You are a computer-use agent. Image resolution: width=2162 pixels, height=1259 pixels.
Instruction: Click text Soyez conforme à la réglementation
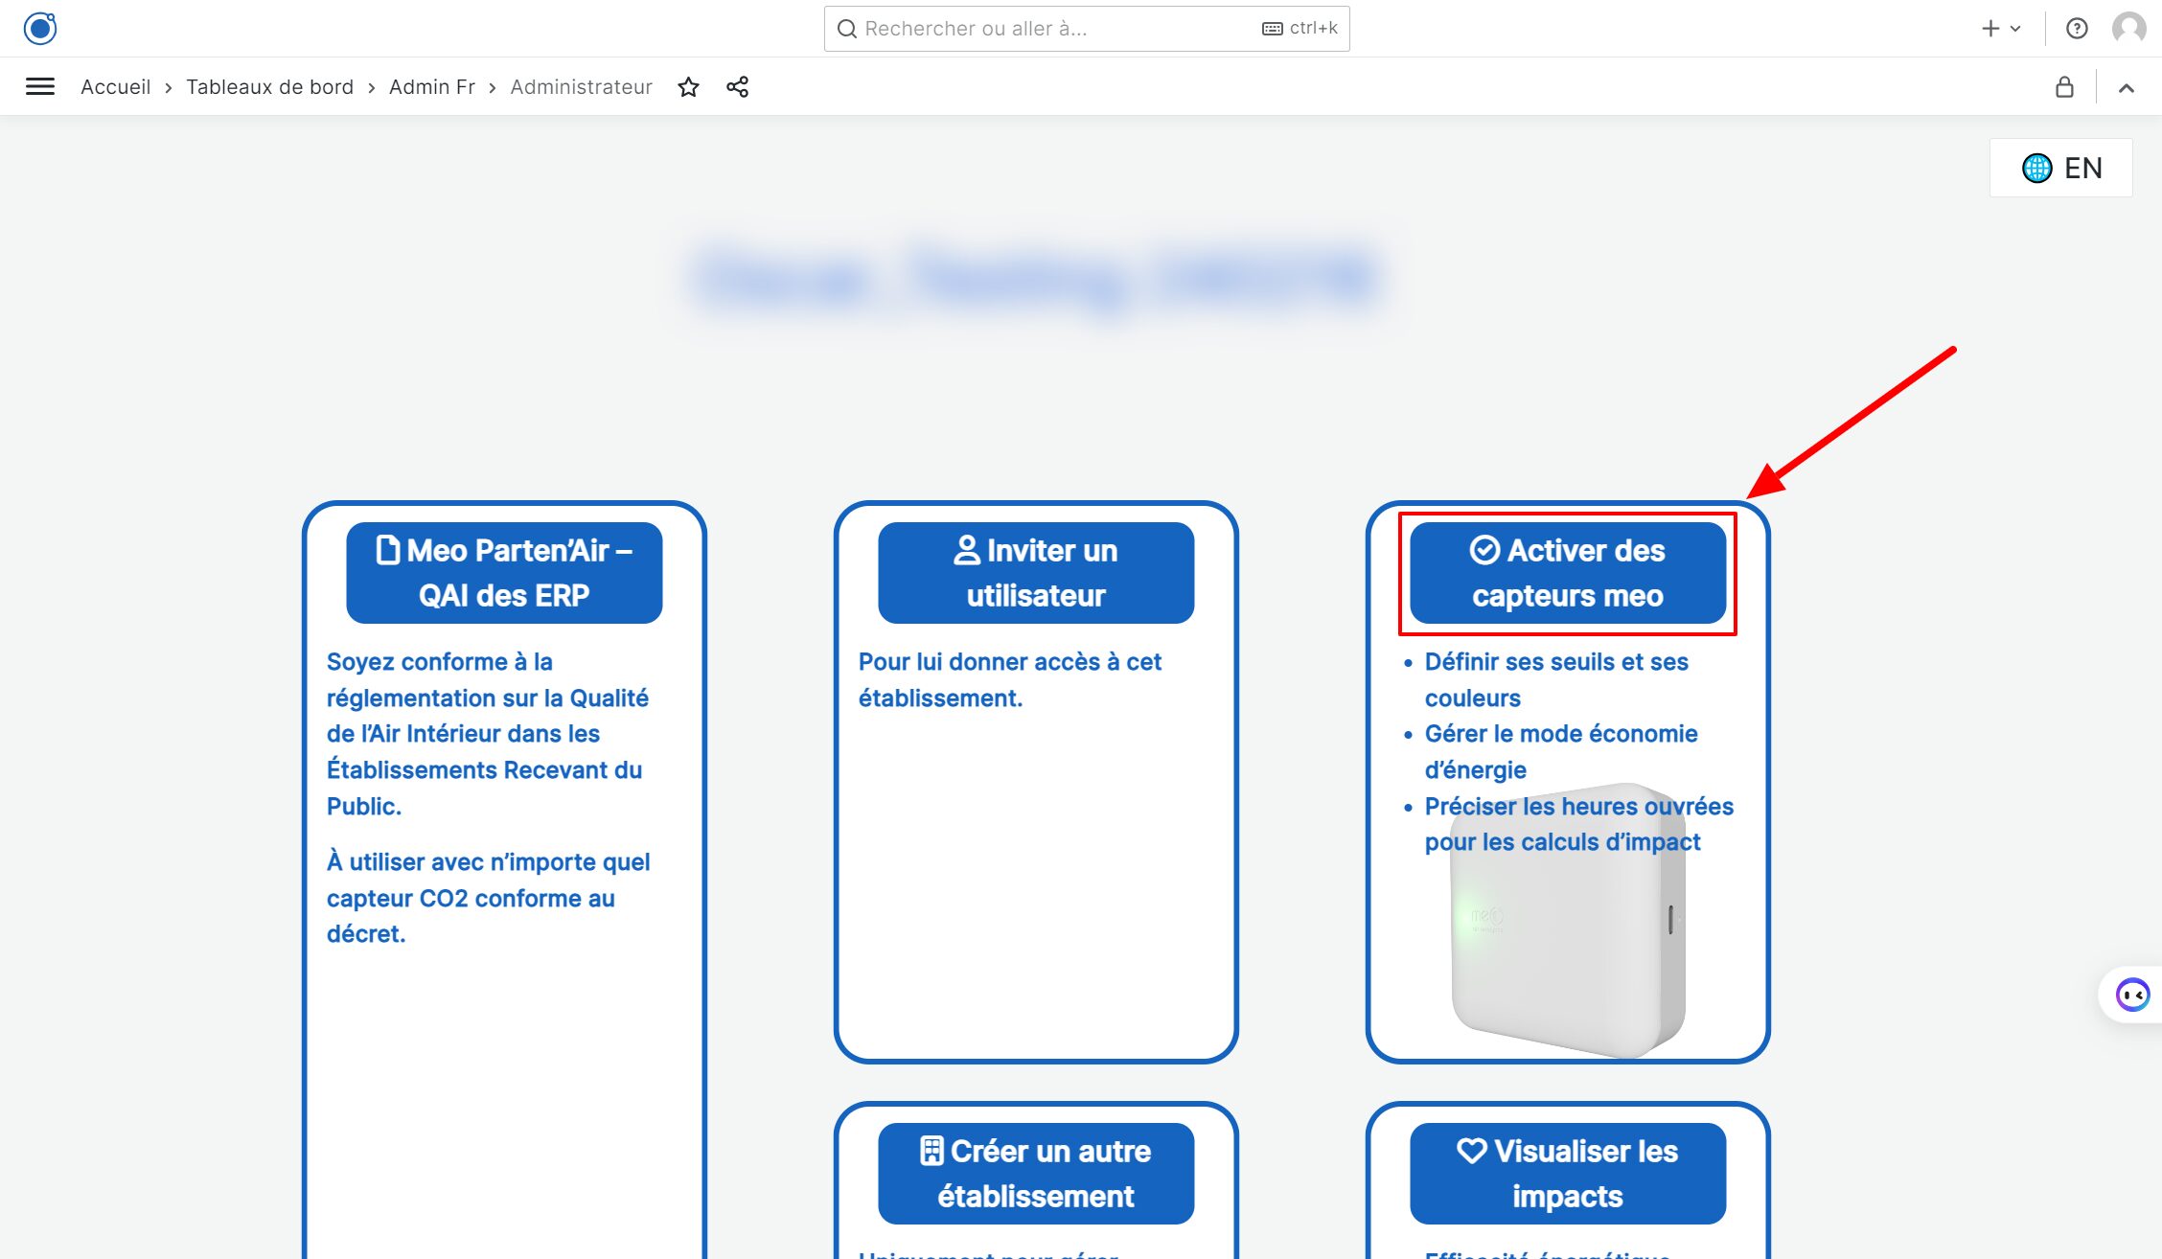click(488, 734)
